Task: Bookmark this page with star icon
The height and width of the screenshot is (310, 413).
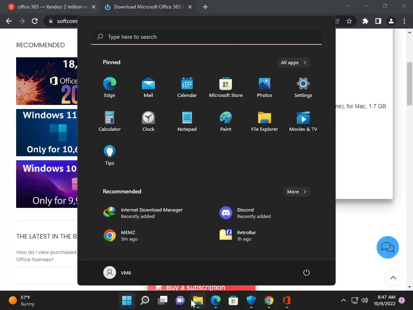Action: pyautogui.click(x=349, y=21)
